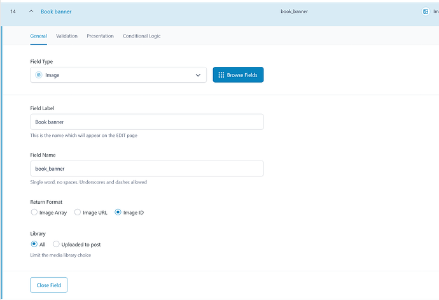Click the Field Label heading text

[x=42, y=108]
